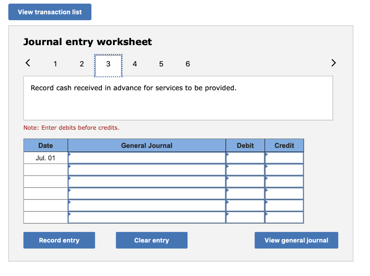Click the View transaction list button
This screenshot has height=276, width=370.
click(50, 12)
